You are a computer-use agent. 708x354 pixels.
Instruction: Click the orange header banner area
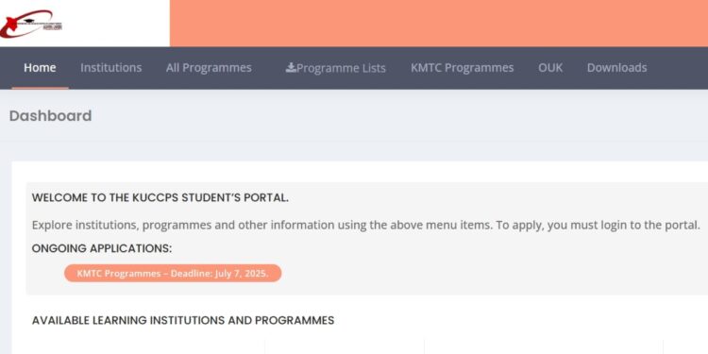click(439, 23)
